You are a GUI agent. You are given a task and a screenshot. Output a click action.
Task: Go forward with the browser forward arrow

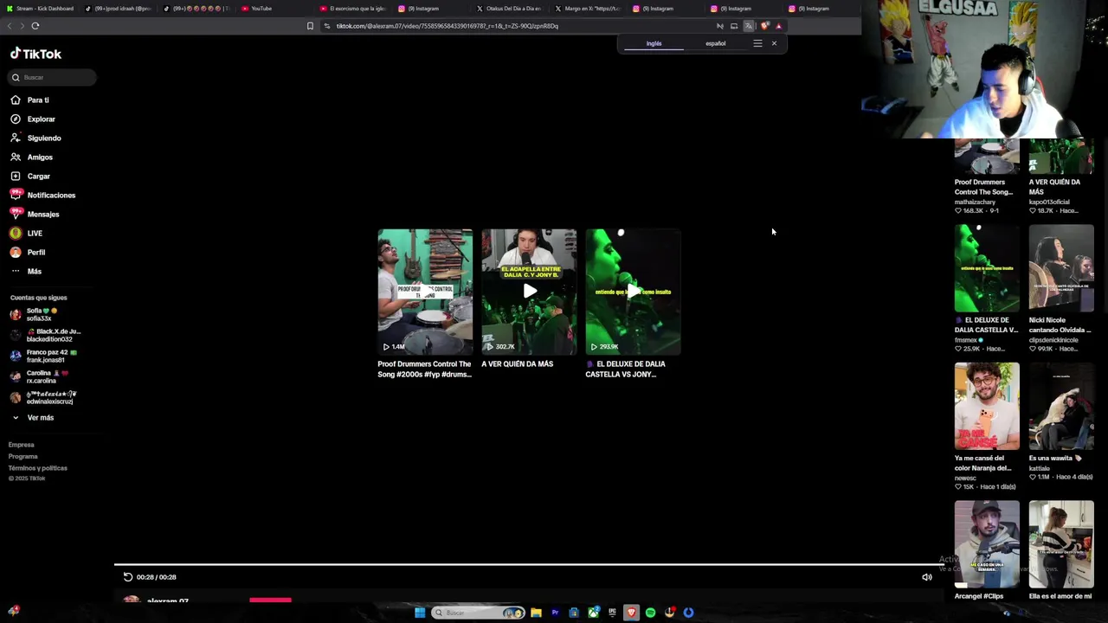point(22,26)
